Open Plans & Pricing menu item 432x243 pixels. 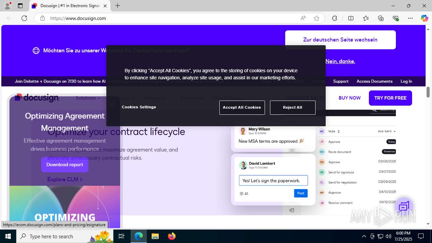pos(227,98)
